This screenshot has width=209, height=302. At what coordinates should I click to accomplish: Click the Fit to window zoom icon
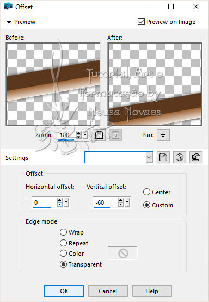(x=99, y=135)
